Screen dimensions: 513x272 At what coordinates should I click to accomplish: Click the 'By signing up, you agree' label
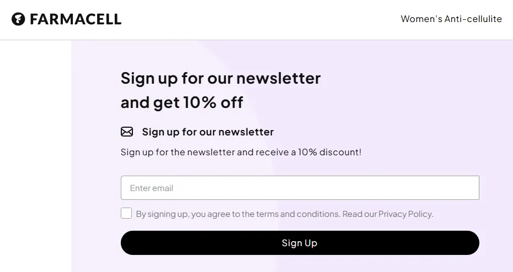click(182, 214)
